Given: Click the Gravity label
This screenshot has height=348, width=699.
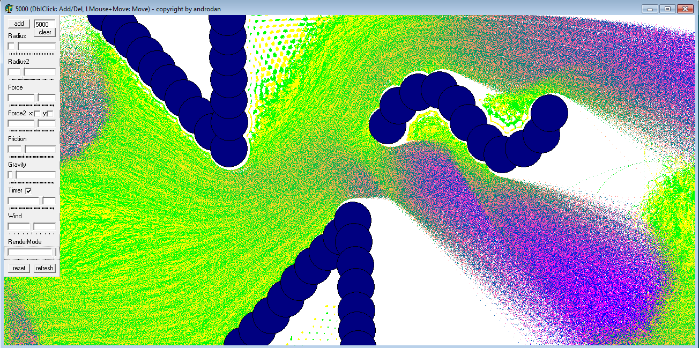Looking at the screenshot, I should point(17,165).
